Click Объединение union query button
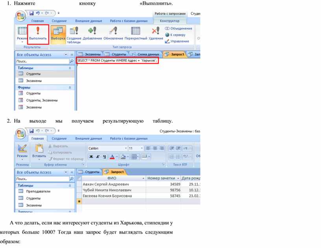The image size is (321, 248). 179,28
